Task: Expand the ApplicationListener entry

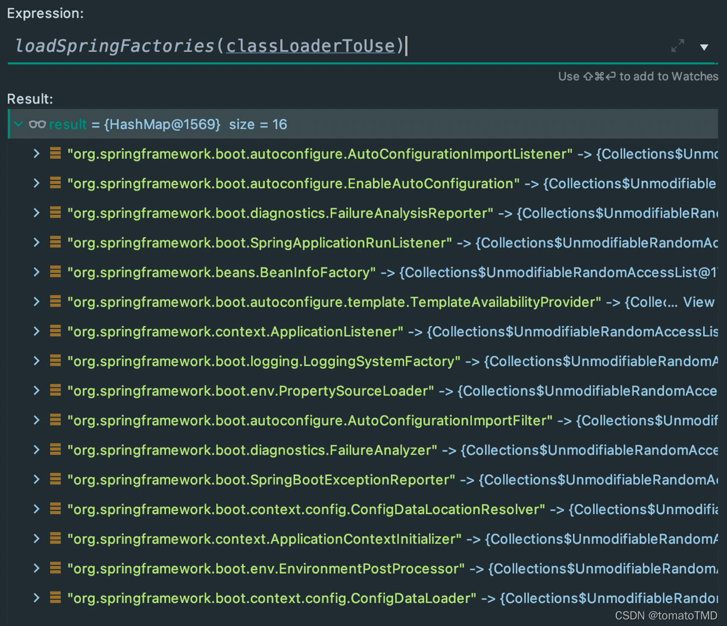Action: pos(36,331)
